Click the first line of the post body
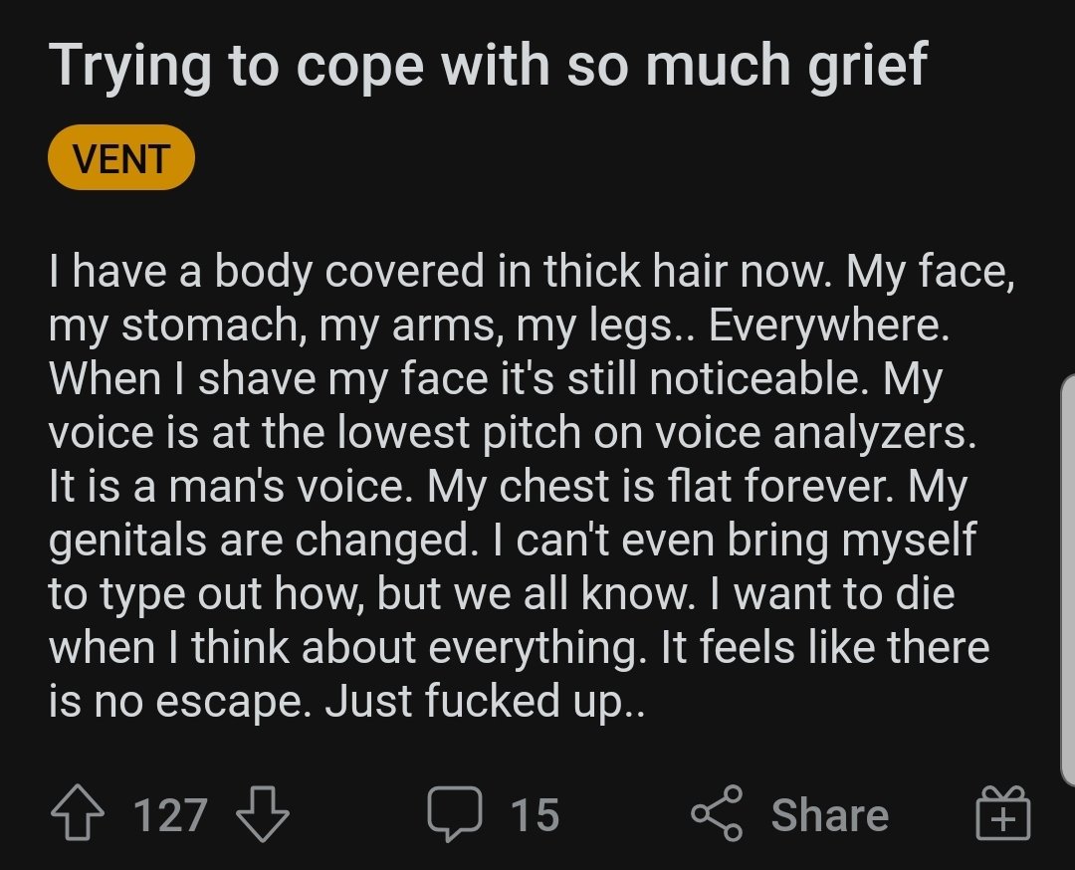Viewport: 1075px width, 870px height. (531, 272)
